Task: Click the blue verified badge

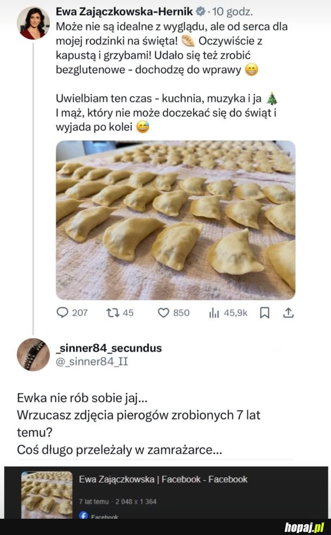Action: click(200, 11)
